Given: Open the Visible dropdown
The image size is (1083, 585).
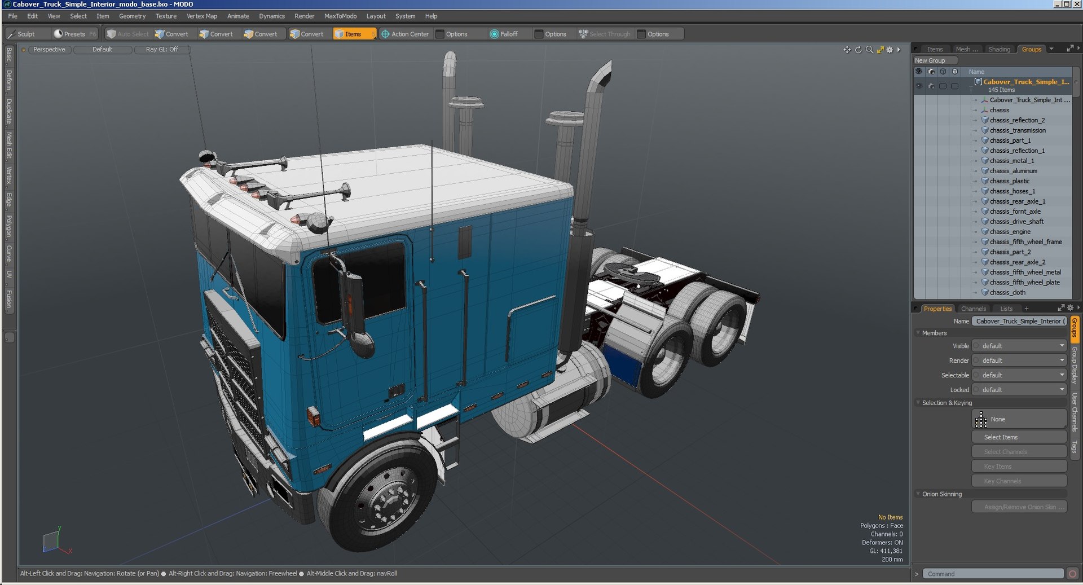Looking at the screenshot, I should click(1023, 346).
